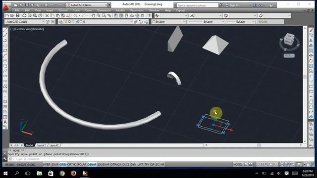The height and width of the screenshot is (178, 317).
Task: Toggle 3DOSNAP in status bar
Action: click(104, 165)
